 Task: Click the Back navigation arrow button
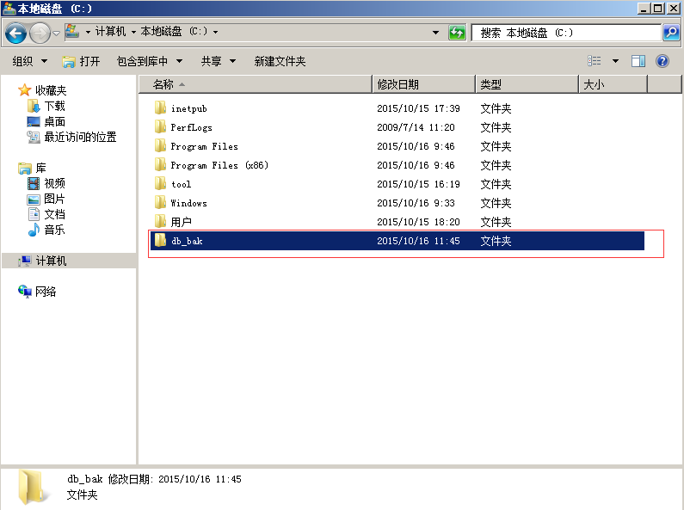[16, 33]
